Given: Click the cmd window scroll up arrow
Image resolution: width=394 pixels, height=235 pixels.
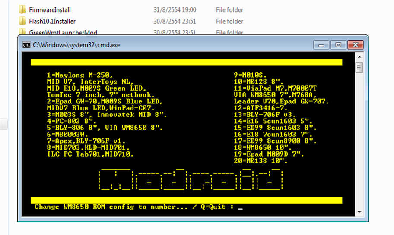Looking at the screenshot, I should pyautogui.click(x=359, y=57).
